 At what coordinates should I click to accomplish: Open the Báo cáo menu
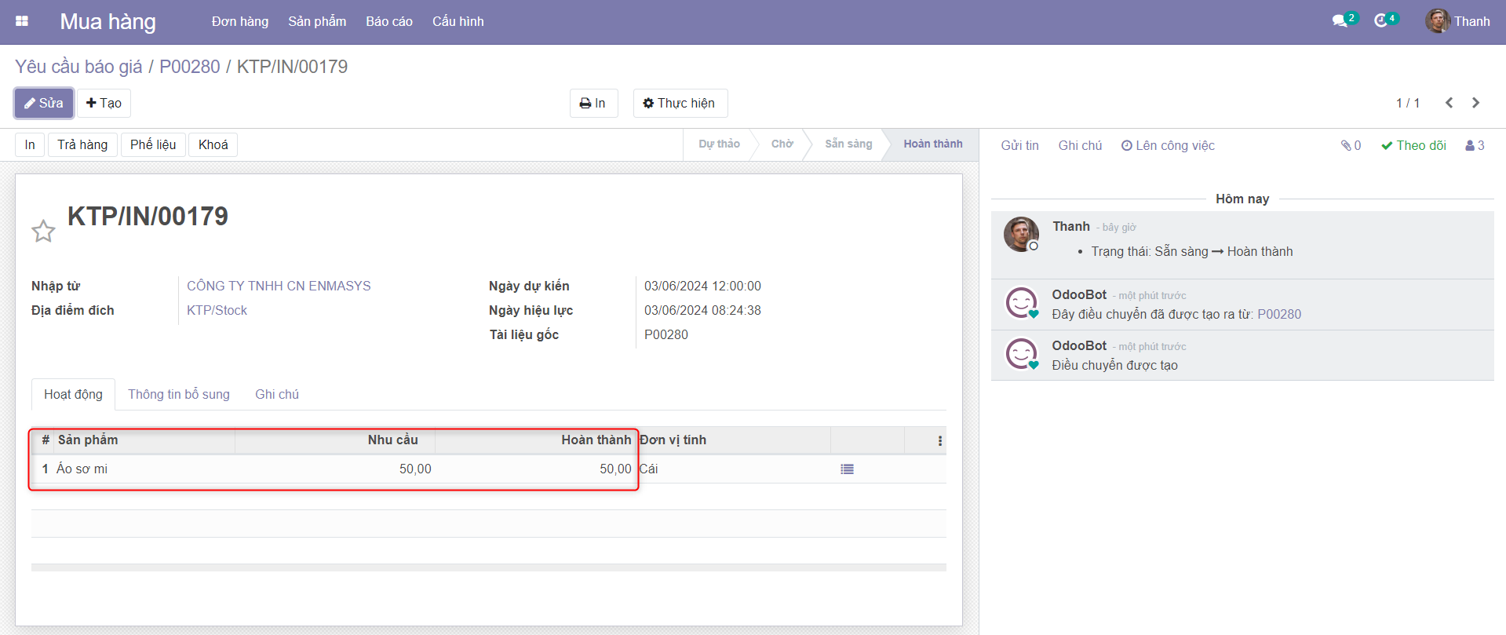[x=388, y=21]
